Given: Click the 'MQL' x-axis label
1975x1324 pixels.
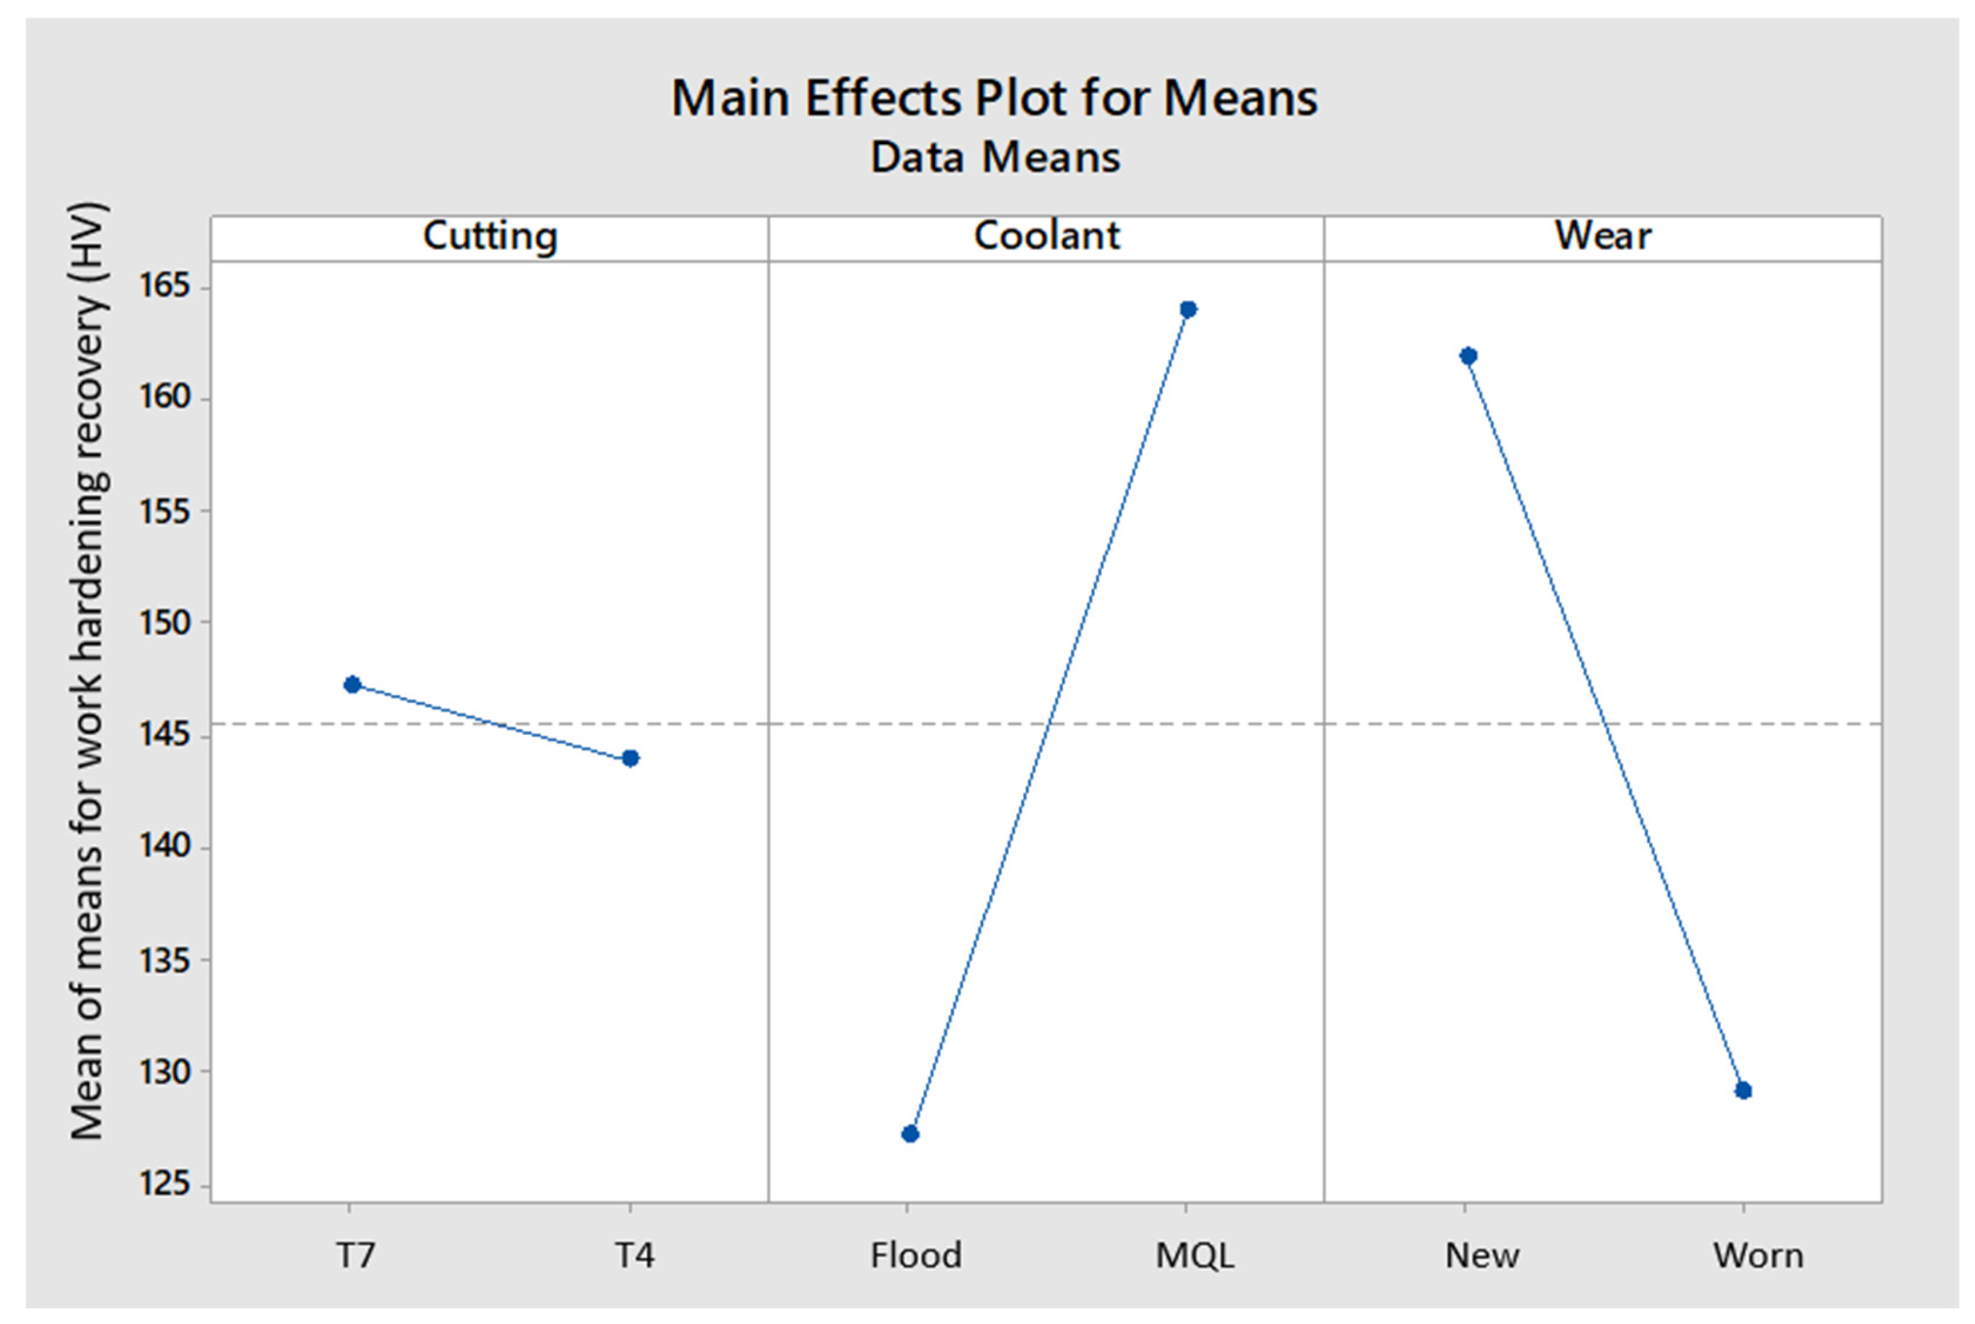Looking at the screenshot, I should [1194, 1255].
